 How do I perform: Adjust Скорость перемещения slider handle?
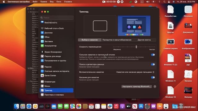[x=136, y=47]
